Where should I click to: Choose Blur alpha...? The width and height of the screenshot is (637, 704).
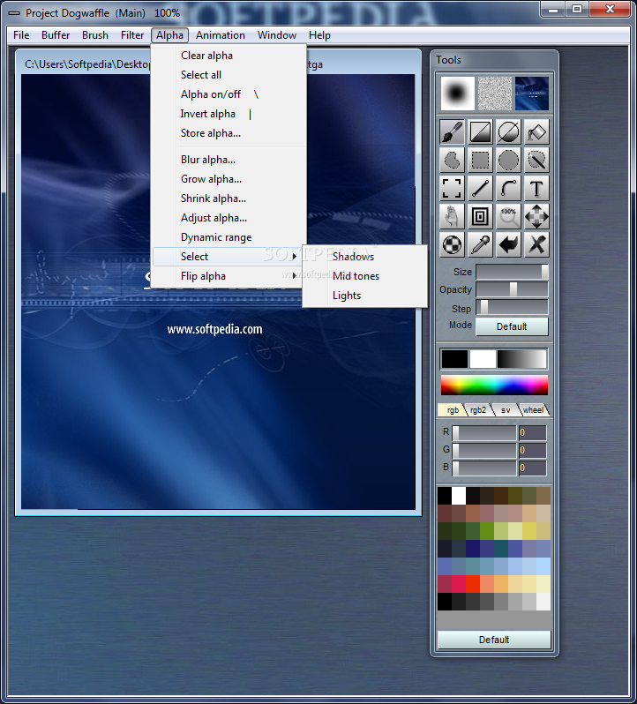point(229,160)
